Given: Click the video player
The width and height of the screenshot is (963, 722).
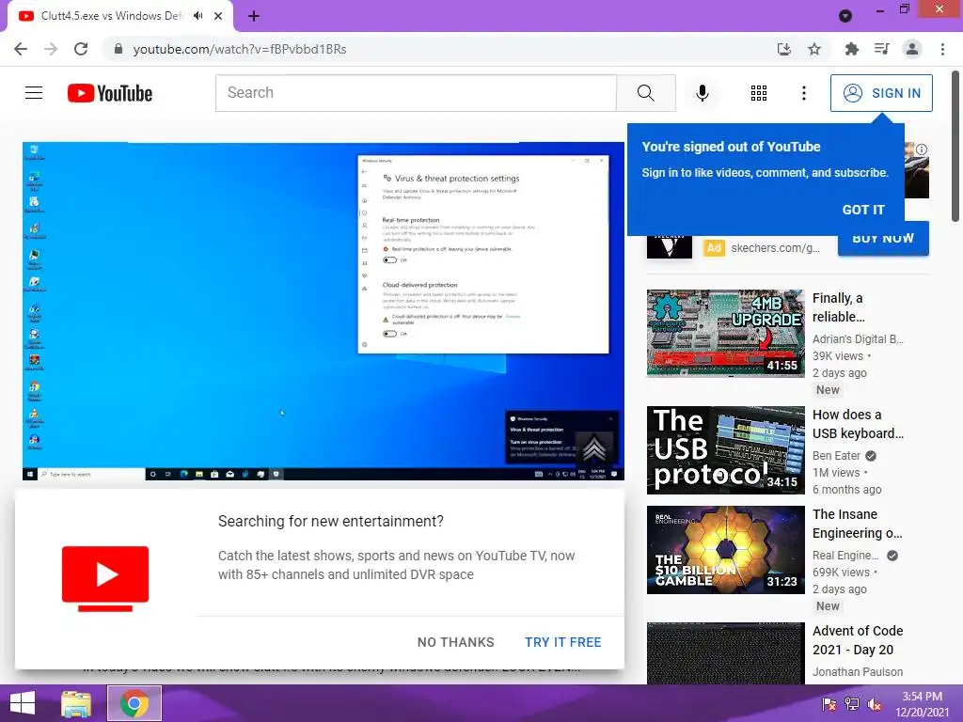Looking at the screenshot, I should [x=324, y=311].
